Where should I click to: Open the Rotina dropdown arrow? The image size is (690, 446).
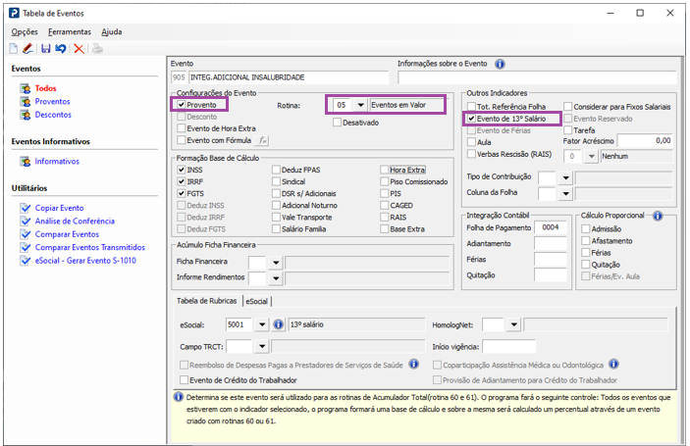point(360,105)
